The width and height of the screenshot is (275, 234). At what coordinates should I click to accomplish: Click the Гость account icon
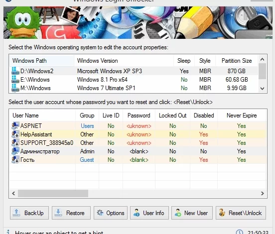[15, 159]
